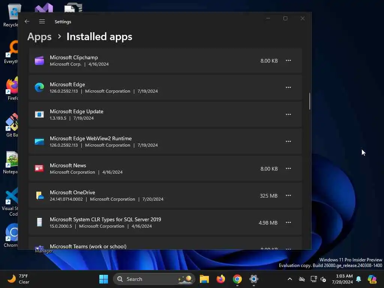
Task: Open Google Chrome from the taskbar
Action: (237, 279)
